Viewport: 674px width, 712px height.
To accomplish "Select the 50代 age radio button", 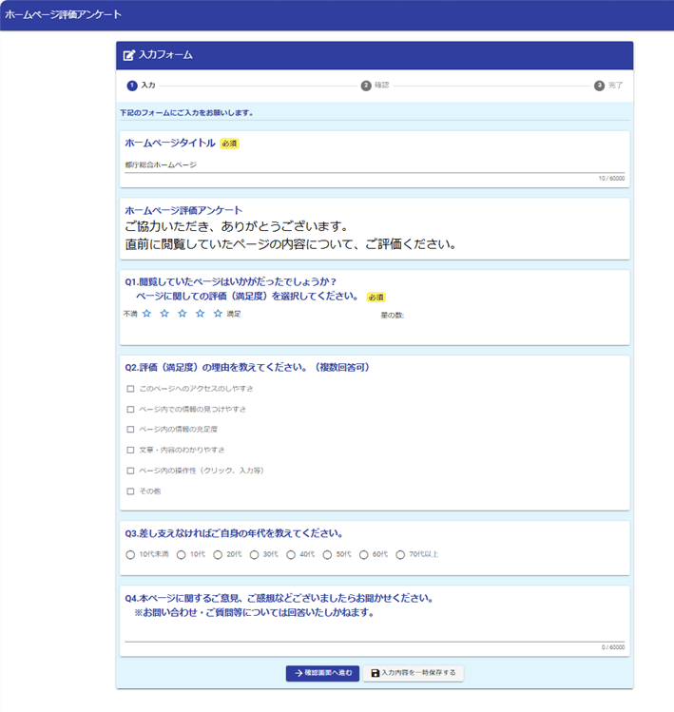I will (327, 554).
